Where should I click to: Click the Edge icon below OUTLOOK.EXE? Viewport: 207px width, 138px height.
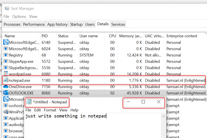pyautogui.click(x=6, y=99)
